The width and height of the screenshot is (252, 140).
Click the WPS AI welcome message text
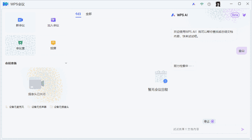tap(203, 34)
